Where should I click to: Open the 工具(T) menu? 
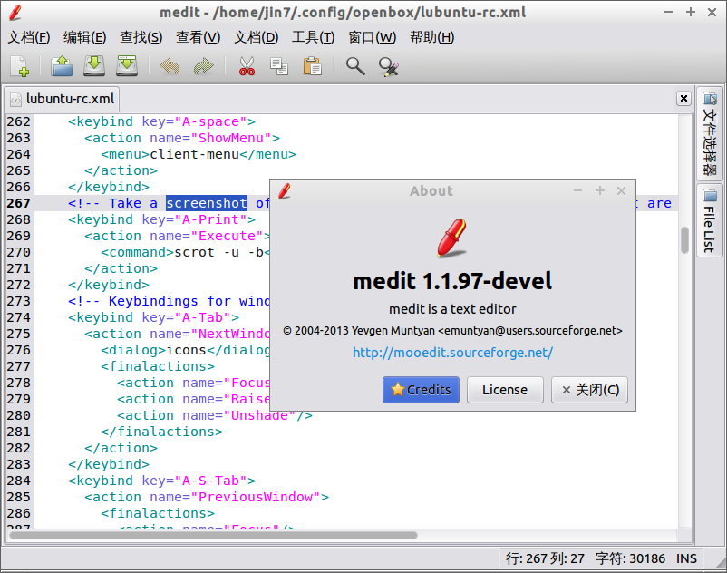coord(313,37)
